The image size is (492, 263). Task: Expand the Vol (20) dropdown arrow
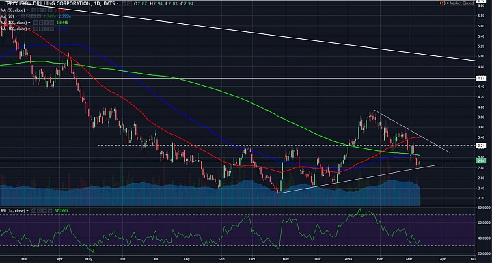point(16,16)
